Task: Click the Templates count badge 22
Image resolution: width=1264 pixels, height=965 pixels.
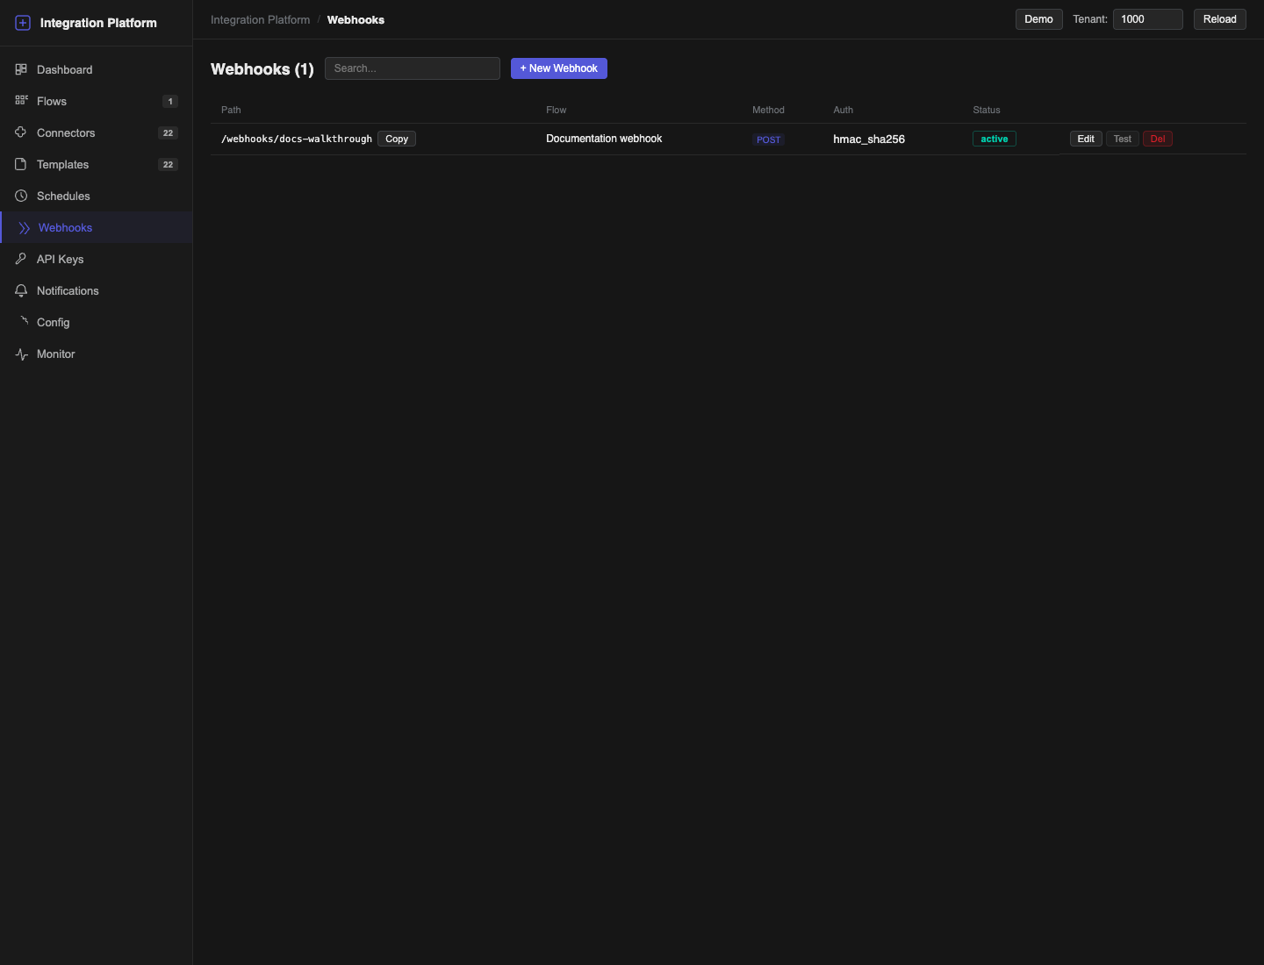Action: tap(168, 164)
